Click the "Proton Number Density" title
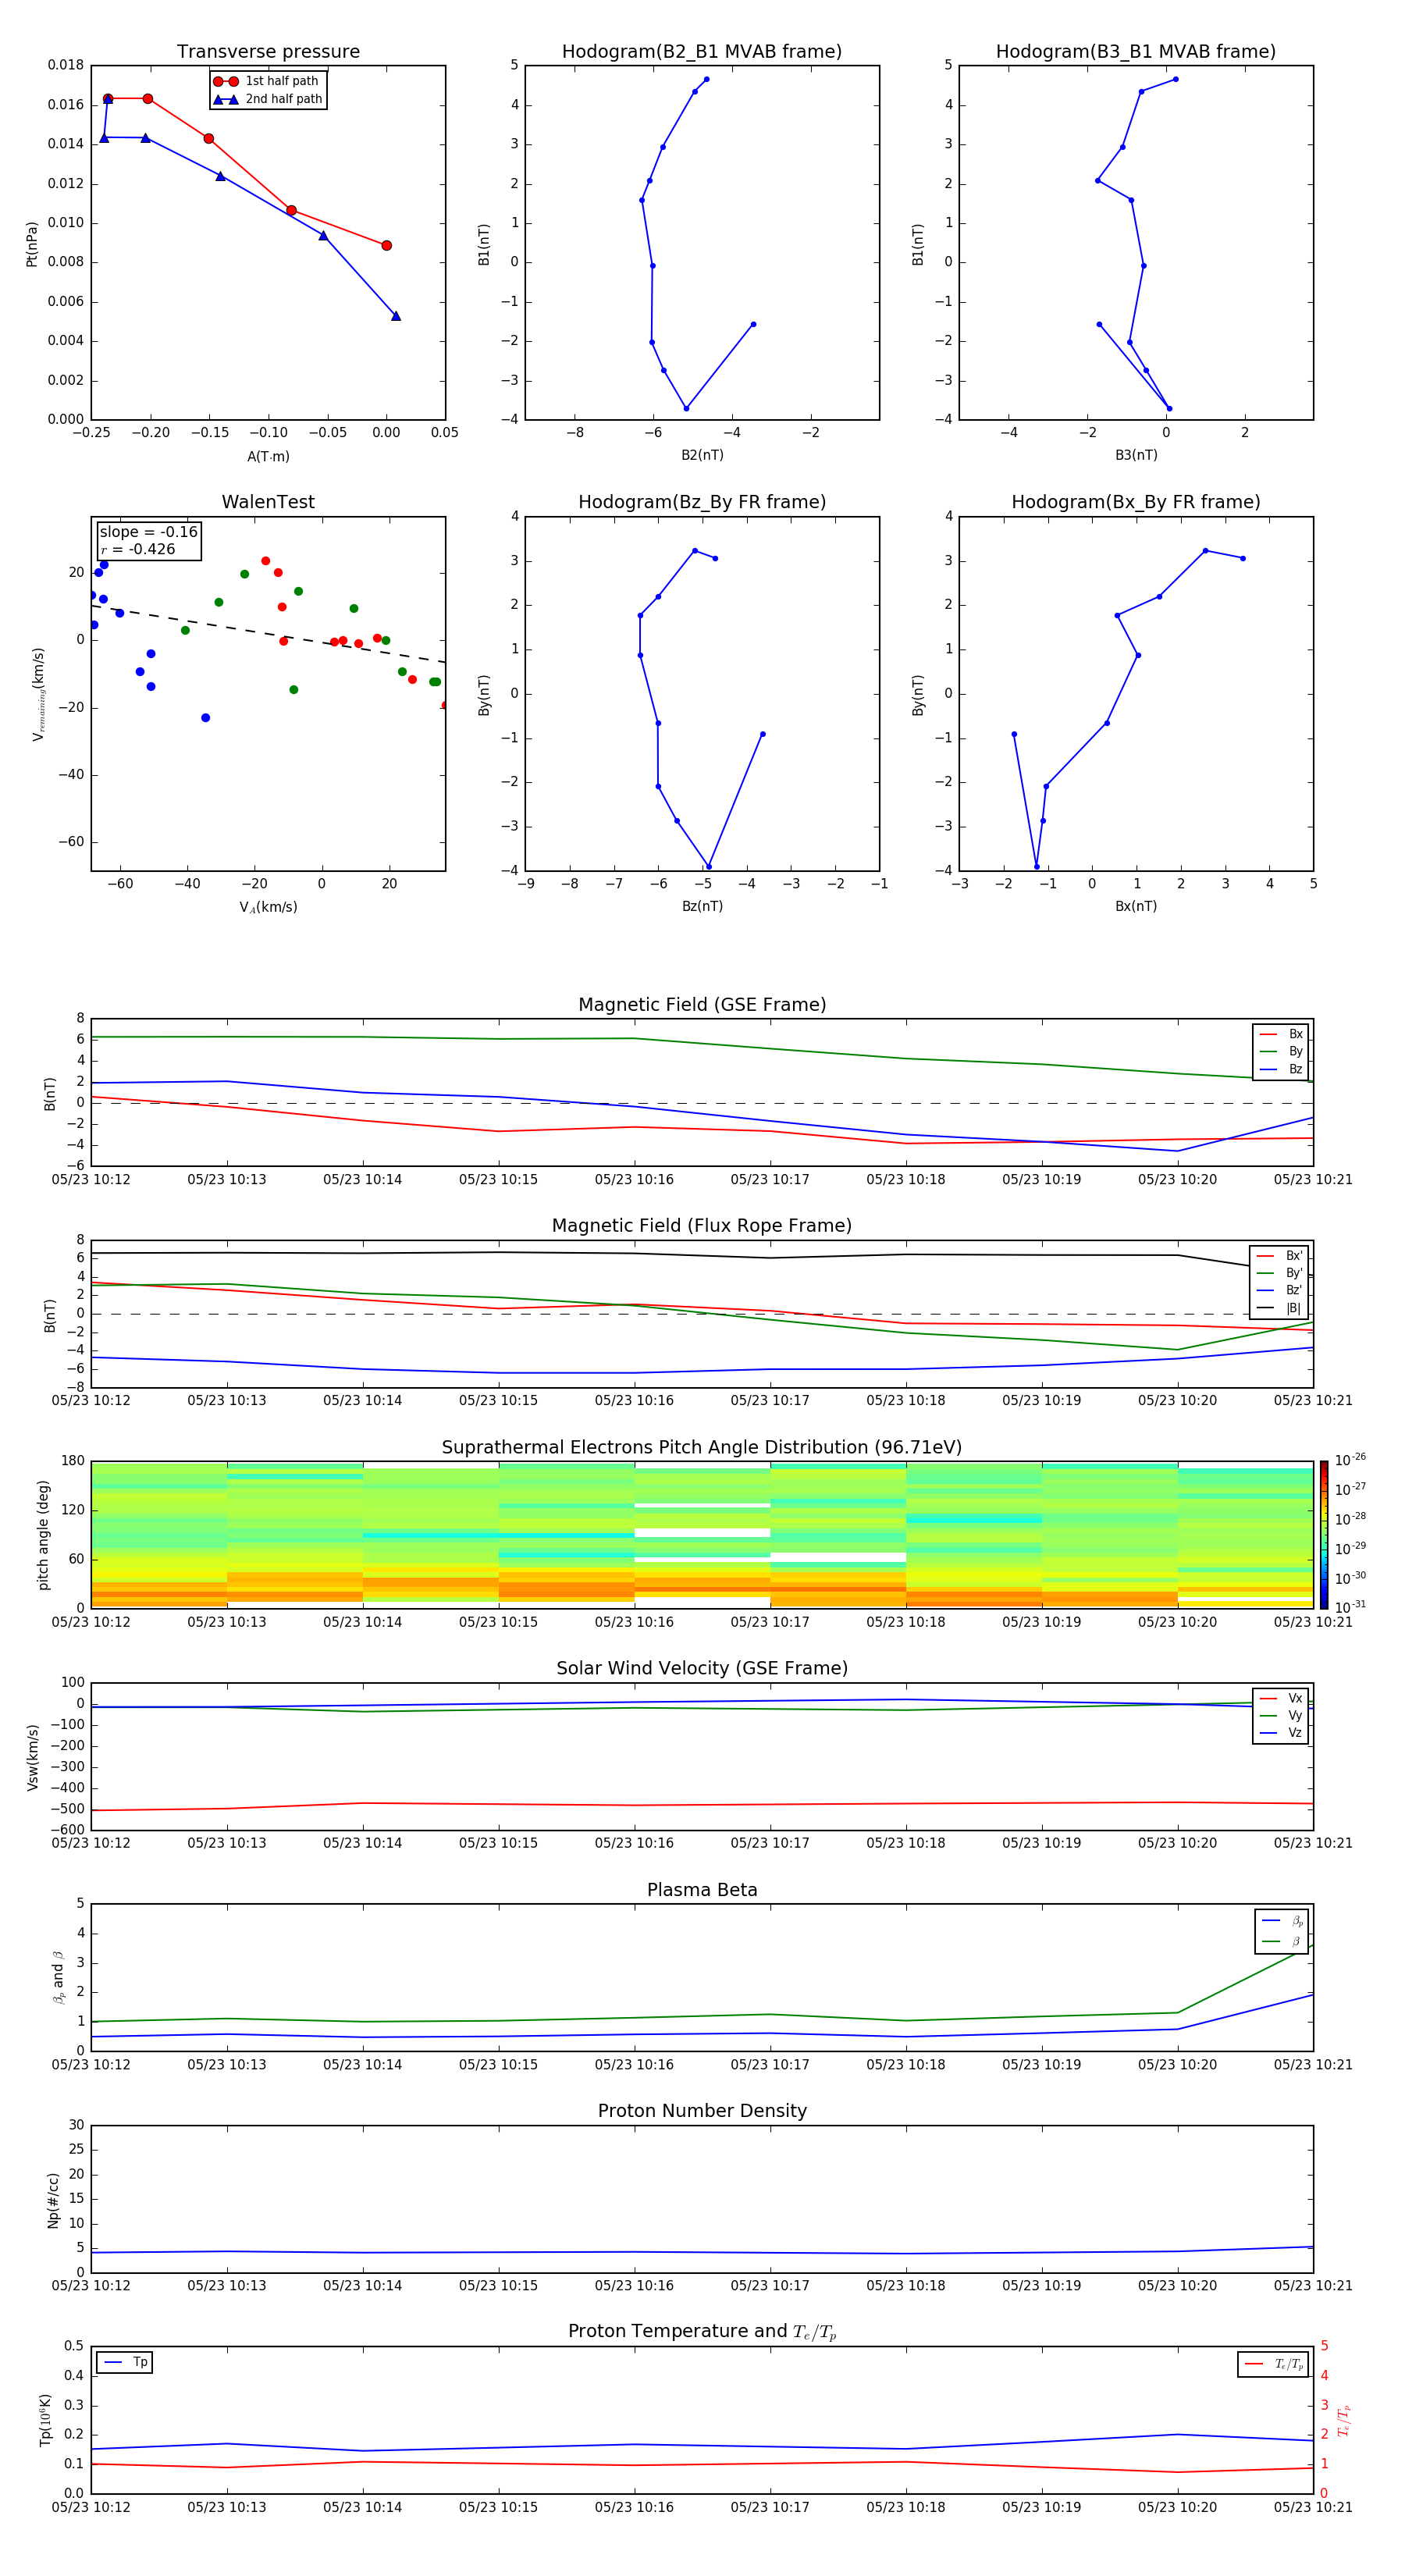The width and height of the screenshot is (1405, 2576). pyautogui.click(x=702, y=2112)
